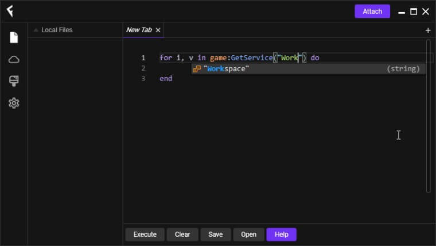Viewport: 436px width, 246px height.
Task: Click the (string) type label
Action: [x=403, y=69]
